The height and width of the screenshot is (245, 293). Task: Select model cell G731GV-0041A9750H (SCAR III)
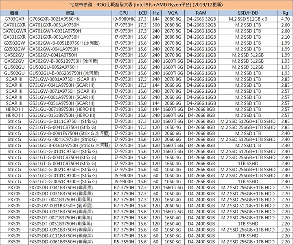click(x=70, y=85)
